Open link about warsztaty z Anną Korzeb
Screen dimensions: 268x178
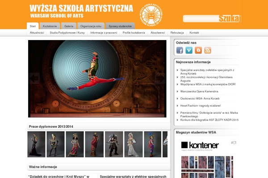click(207, 72)
